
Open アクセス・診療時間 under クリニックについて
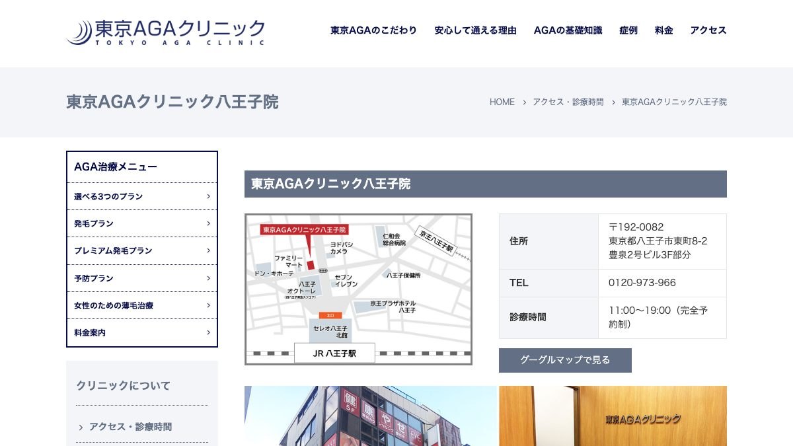[130, 427]
